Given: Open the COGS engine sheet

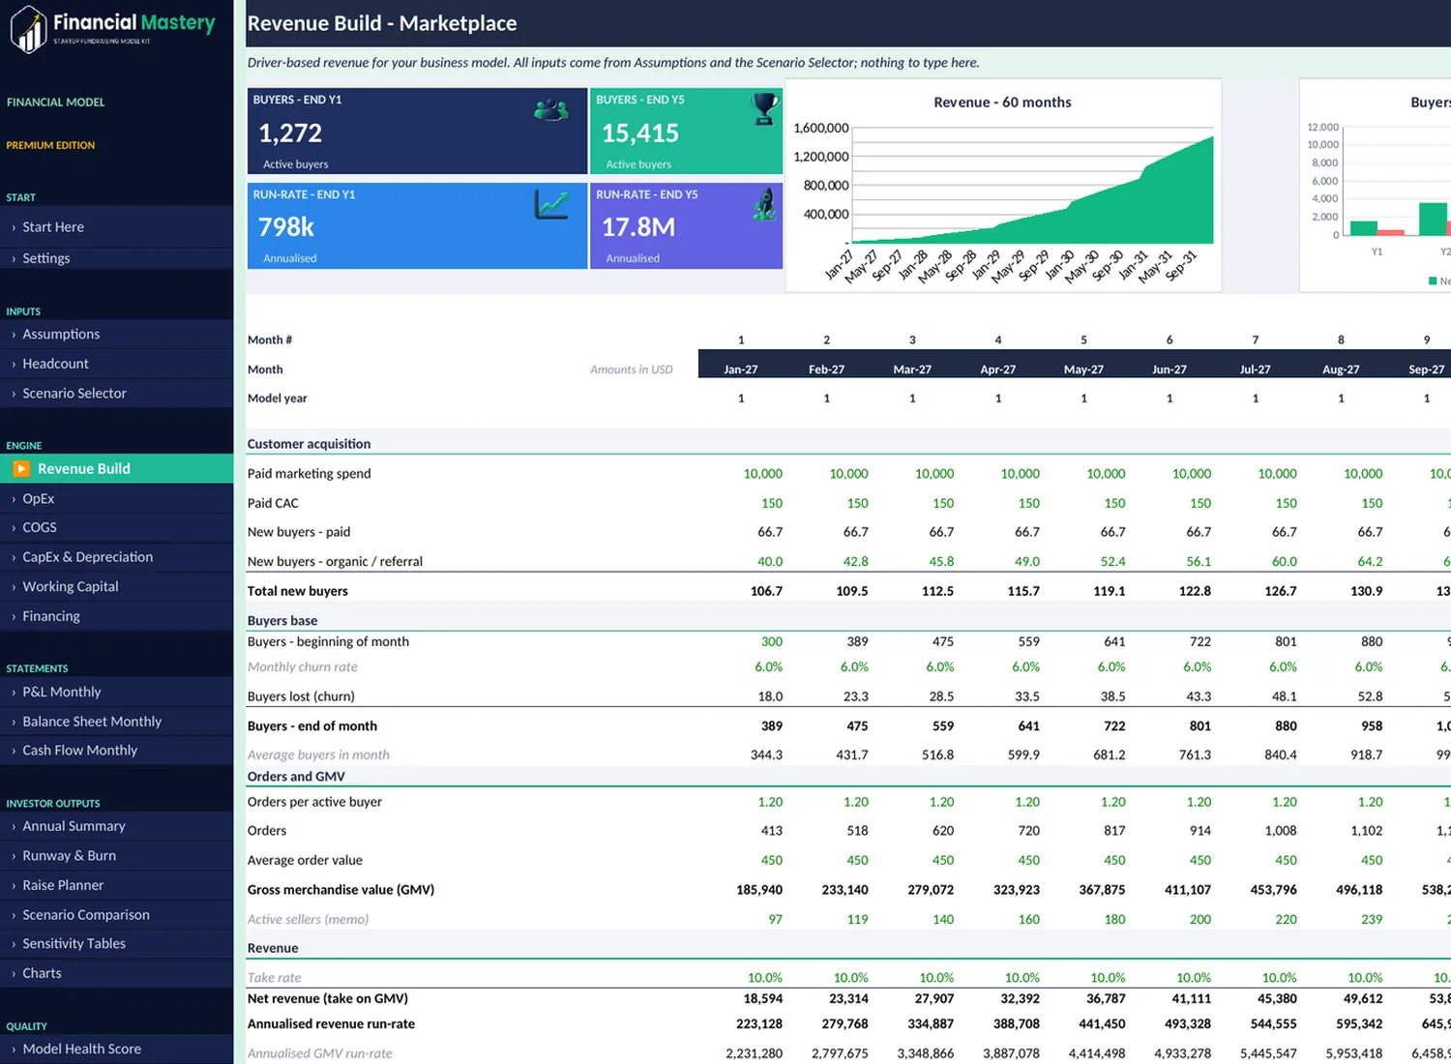Looking at the screenshot, I should pyautogui.click(x=117, y=528).
